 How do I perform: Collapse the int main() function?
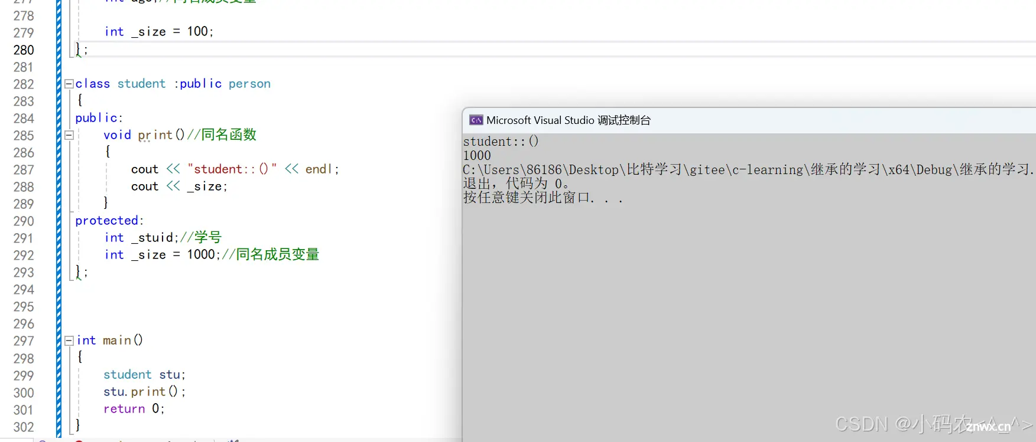coord(69,340)
